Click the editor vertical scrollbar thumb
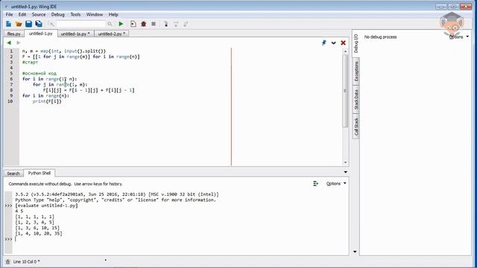 pyautogui.click(x=345, y=91)
